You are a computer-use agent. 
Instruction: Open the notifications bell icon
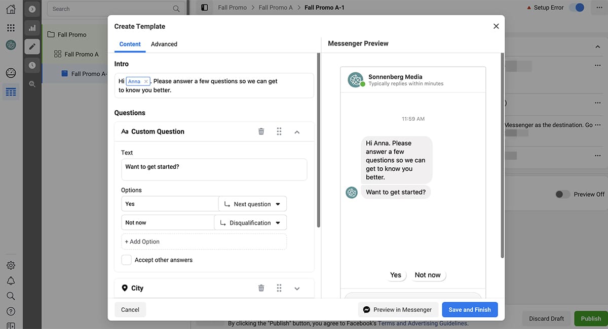click(x=11, y=280)
